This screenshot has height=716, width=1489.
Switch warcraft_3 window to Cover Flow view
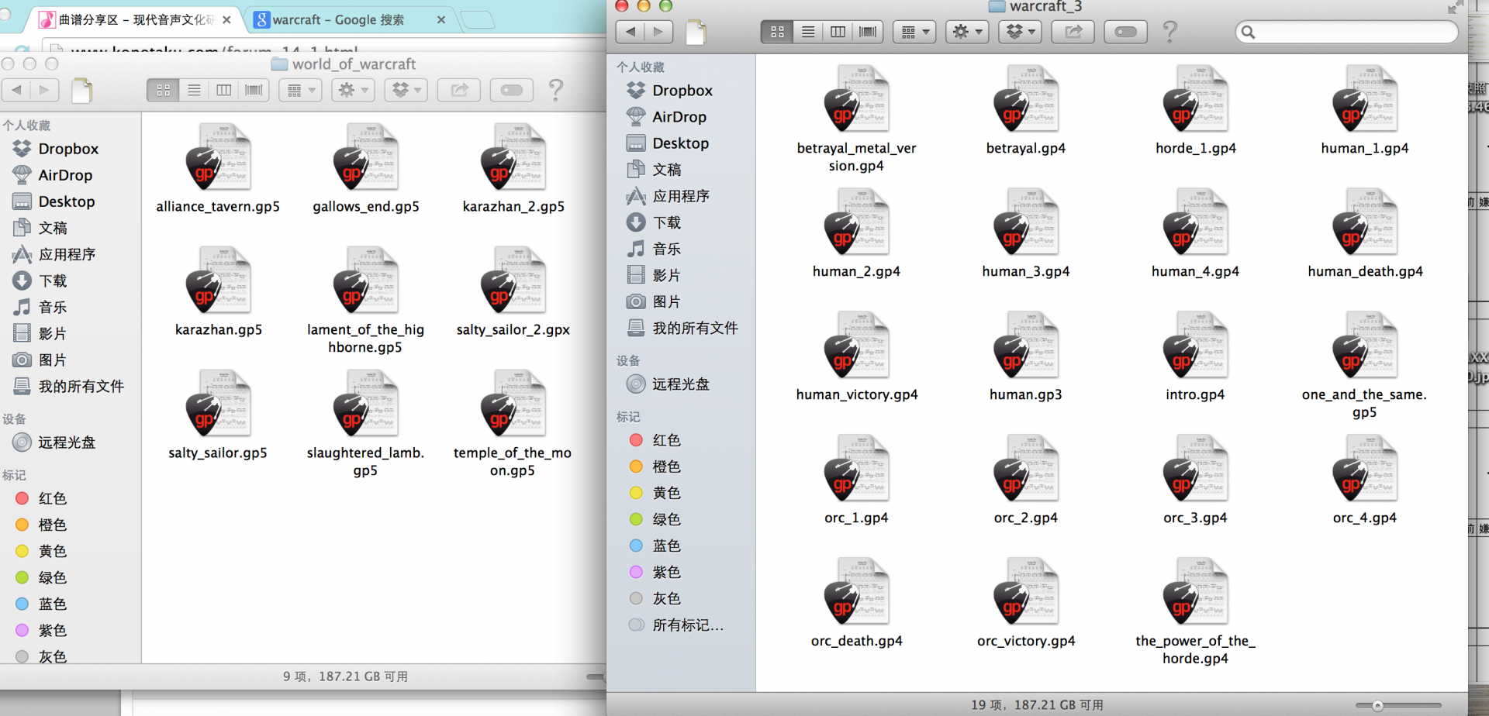(868, 32)
